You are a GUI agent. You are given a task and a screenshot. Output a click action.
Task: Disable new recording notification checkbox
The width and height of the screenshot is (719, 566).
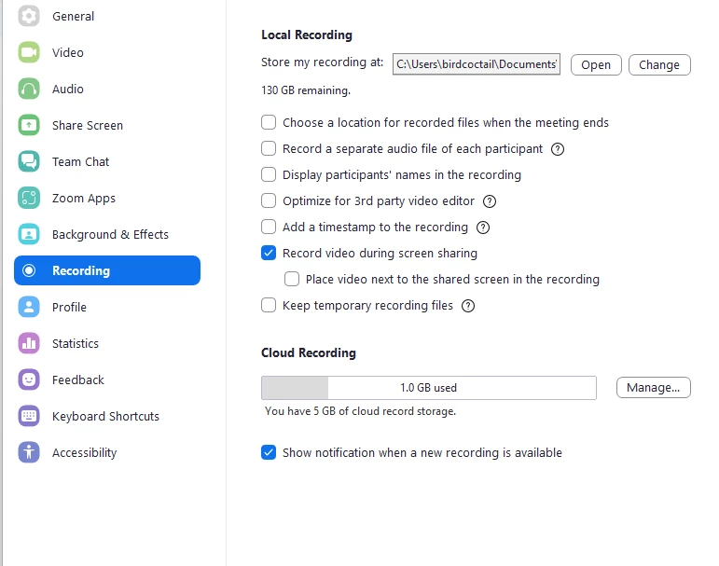pyautogui.click(x=269, y=453)
